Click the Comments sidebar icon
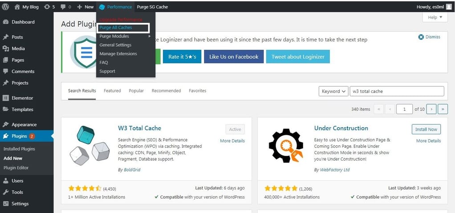Screen dimensions: 455x213 (5, 71)
